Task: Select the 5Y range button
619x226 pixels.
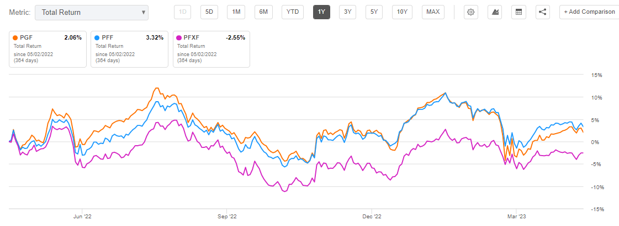Action: 374,12
